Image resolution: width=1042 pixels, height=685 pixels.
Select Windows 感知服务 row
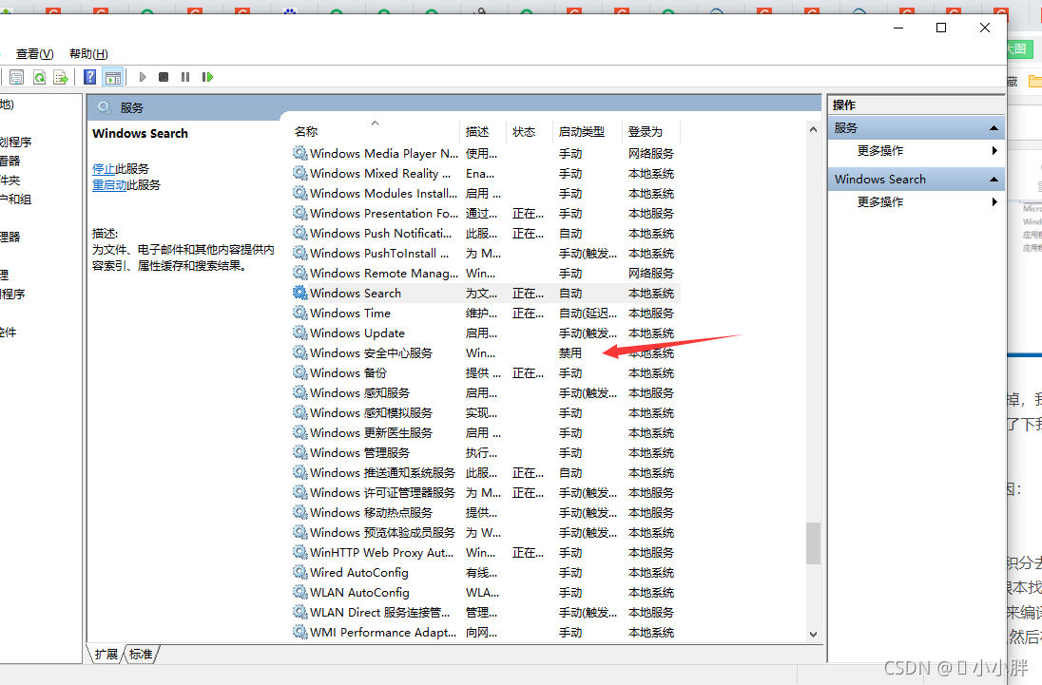tap(486, 392)
